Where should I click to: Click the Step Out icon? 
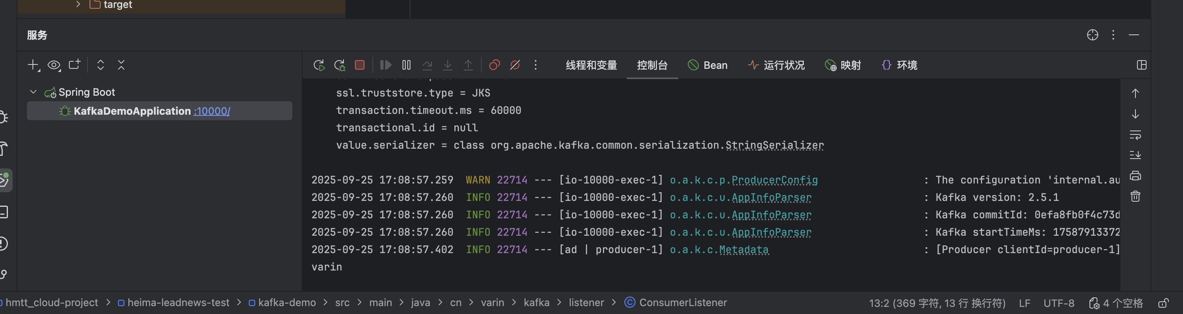pyautogui.click(x=468, y=65)
